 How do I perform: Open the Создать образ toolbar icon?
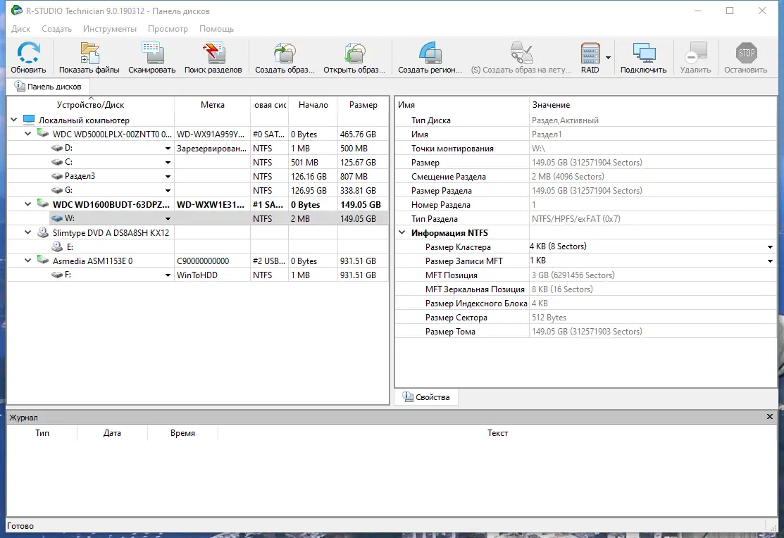(x=282, y=56)
